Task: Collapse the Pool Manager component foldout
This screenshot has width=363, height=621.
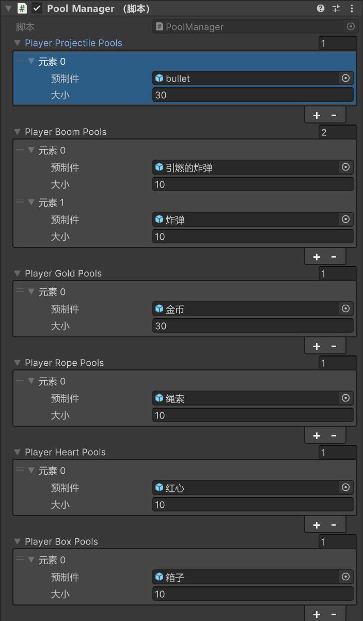Action: pyautogui.click(x=8, y=8)
